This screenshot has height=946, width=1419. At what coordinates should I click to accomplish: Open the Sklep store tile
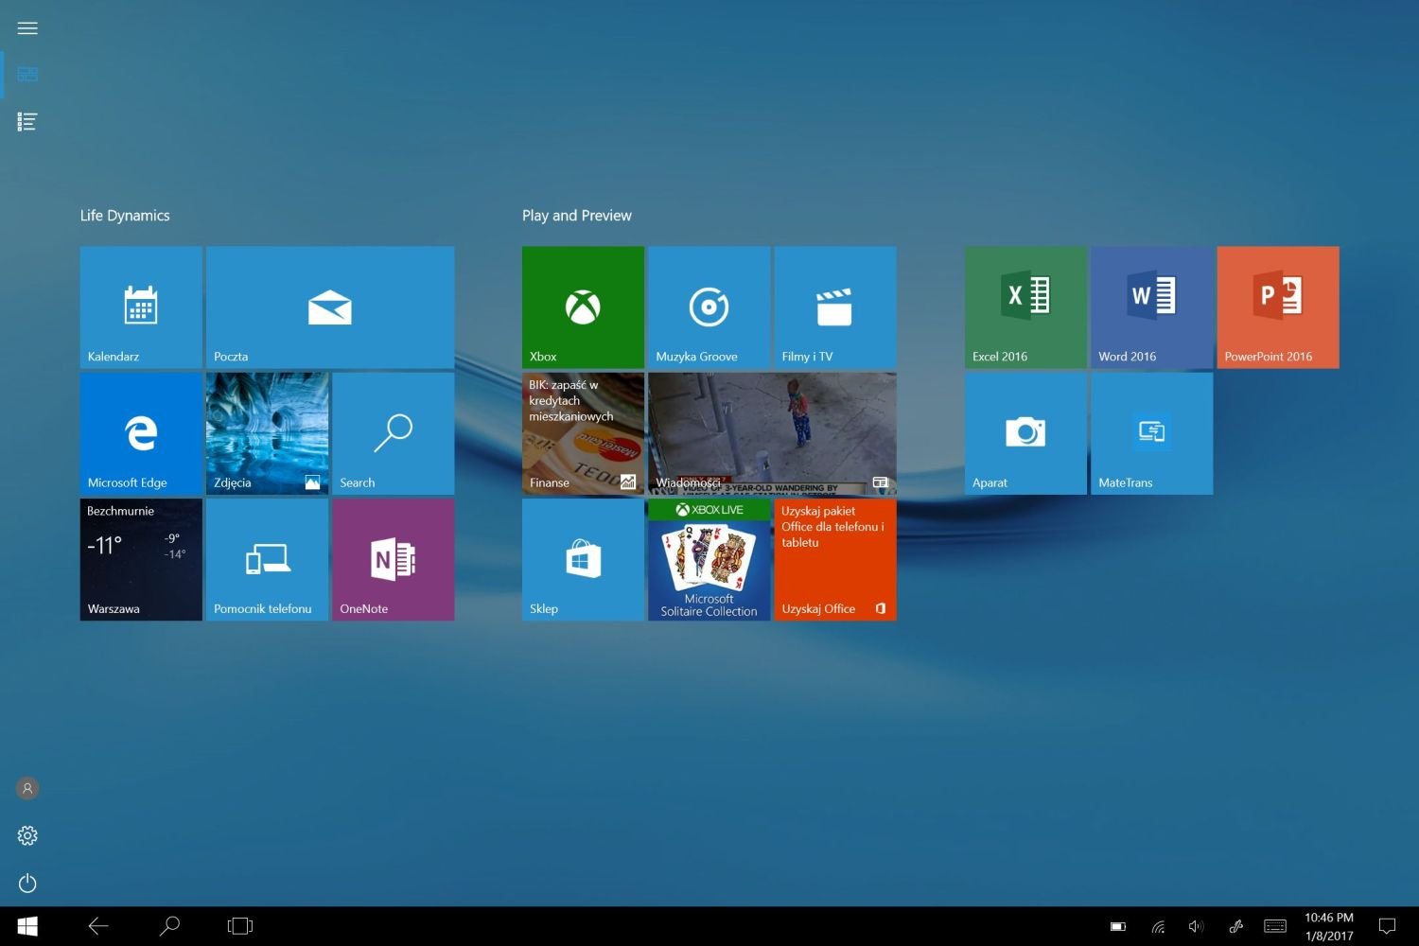583,559
